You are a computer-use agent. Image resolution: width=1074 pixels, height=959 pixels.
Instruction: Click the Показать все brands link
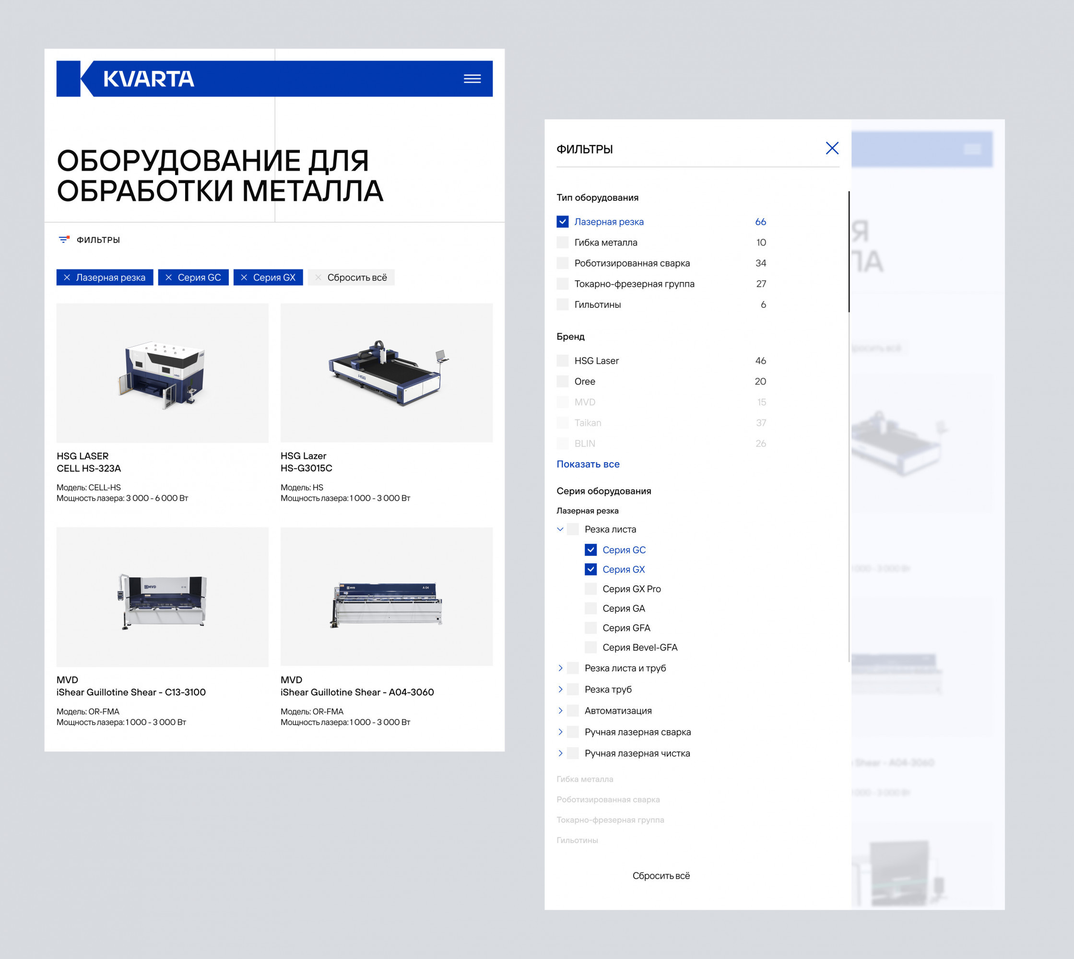[588, 464]
